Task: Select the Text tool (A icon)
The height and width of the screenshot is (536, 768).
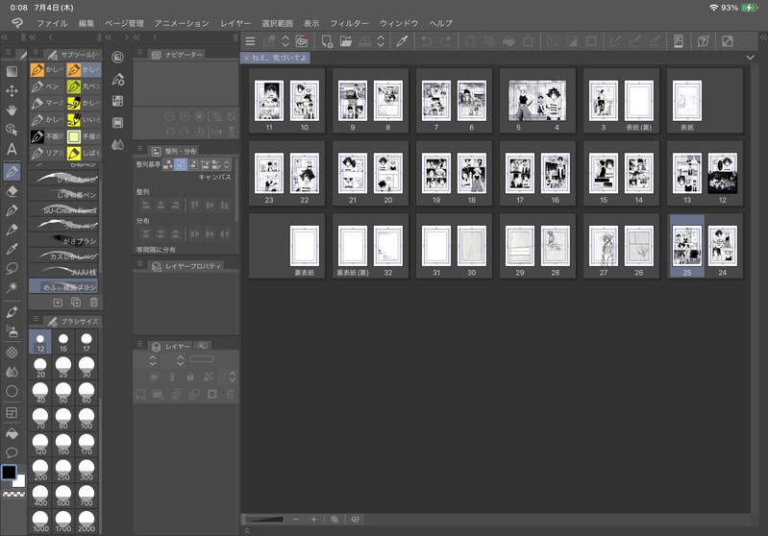Action: tap(12, 149)
